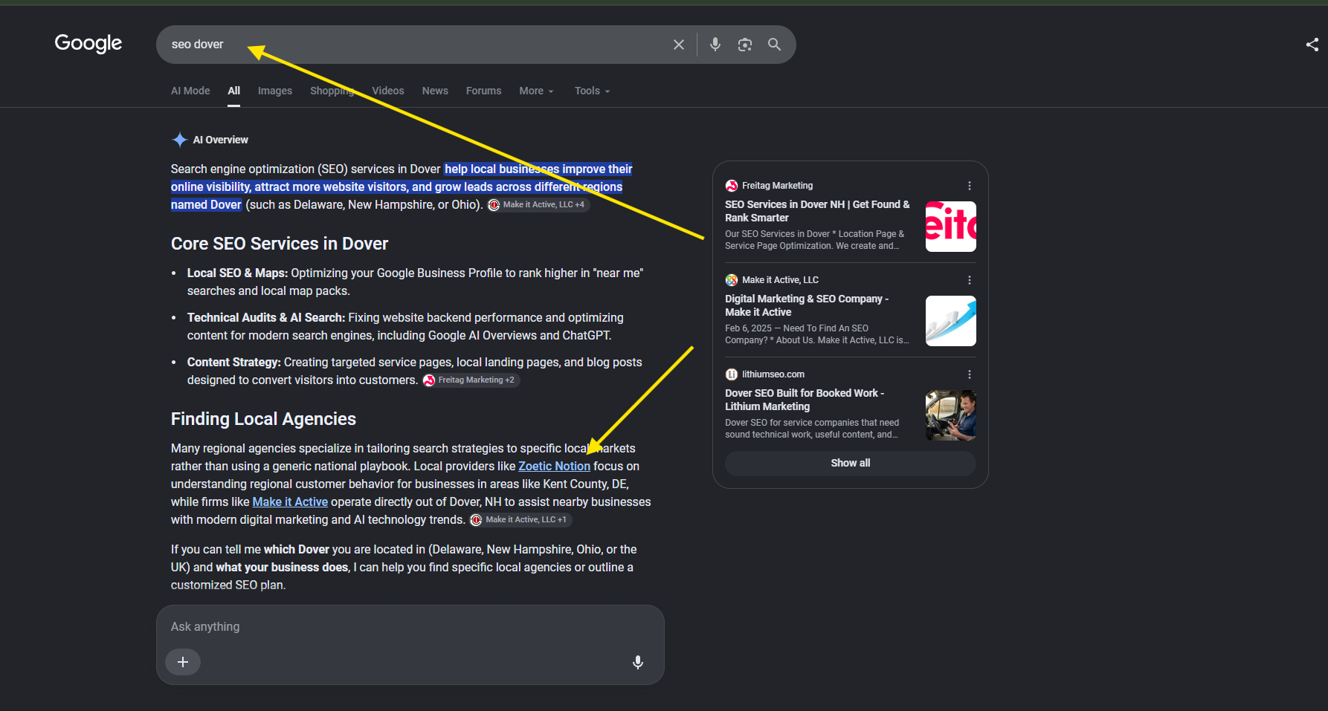Click the share icon at top right
This screenshot has height=711, width=1328.
point(1312,45)
